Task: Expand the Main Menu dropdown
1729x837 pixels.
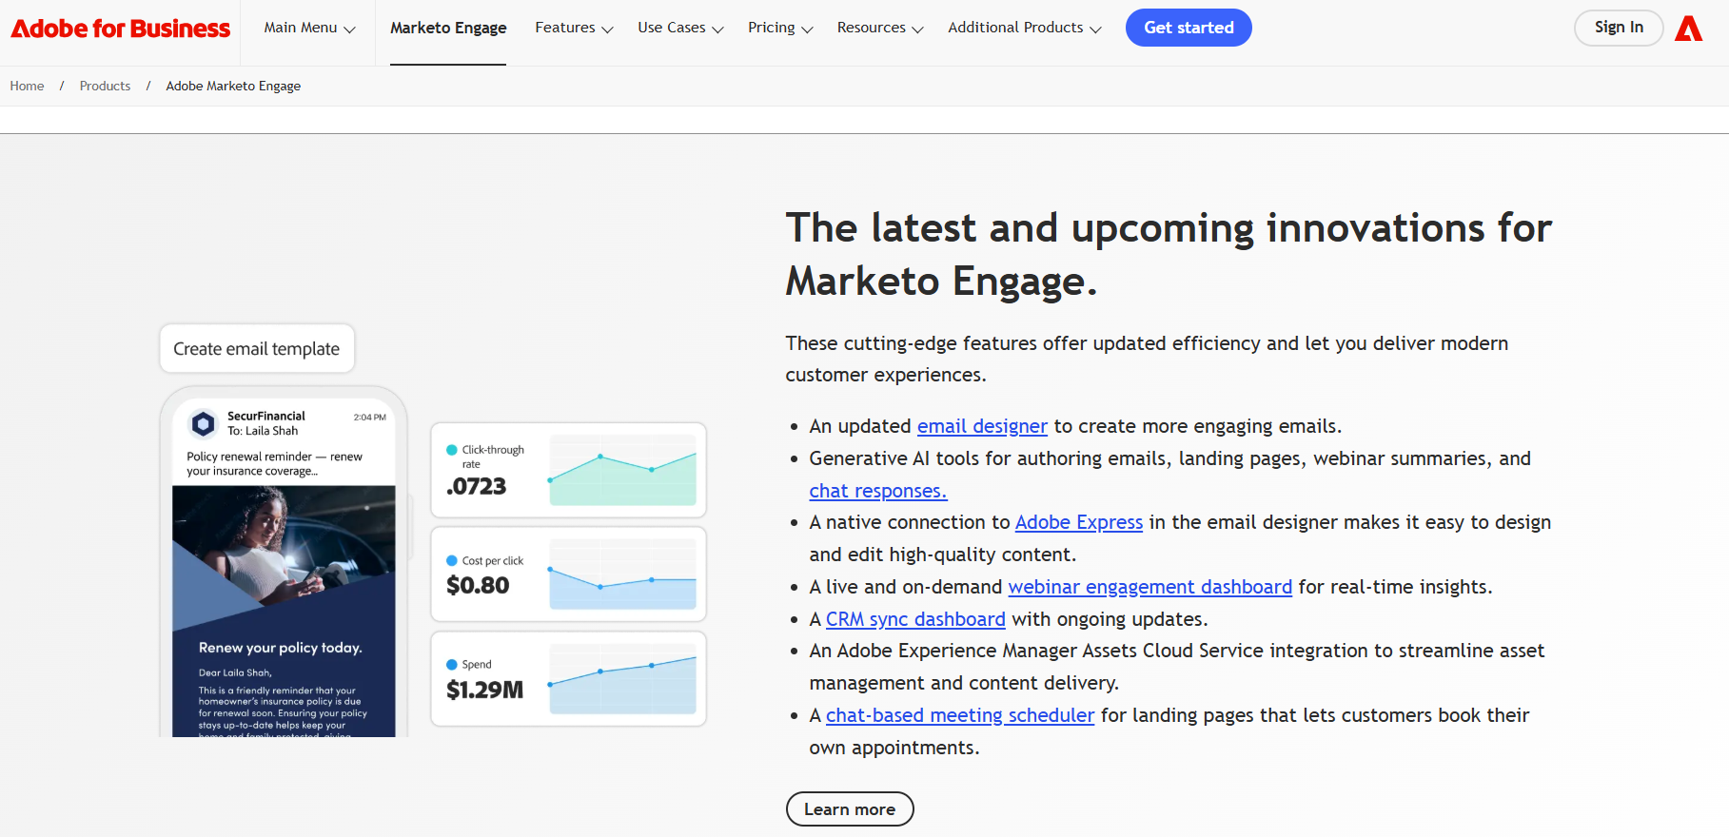Action: pyautogui.click(x=310, y=28)
